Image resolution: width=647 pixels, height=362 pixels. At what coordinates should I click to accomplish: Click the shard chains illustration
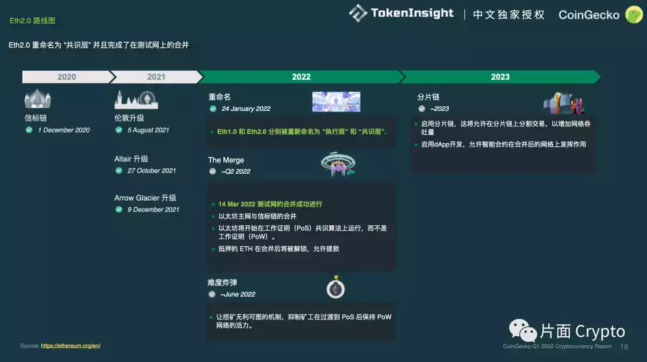[x=564, y=103]
